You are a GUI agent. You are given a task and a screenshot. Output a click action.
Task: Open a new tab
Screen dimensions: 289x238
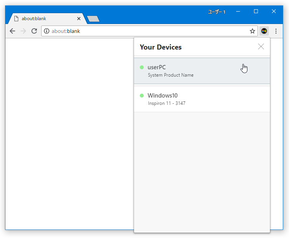pyautogui.click(x=93, y=19)
